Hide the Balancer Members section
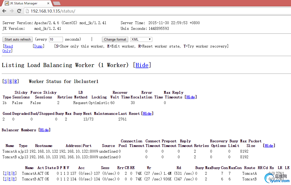Viewport: 291px width, 185px height. (x=44, y=130)
